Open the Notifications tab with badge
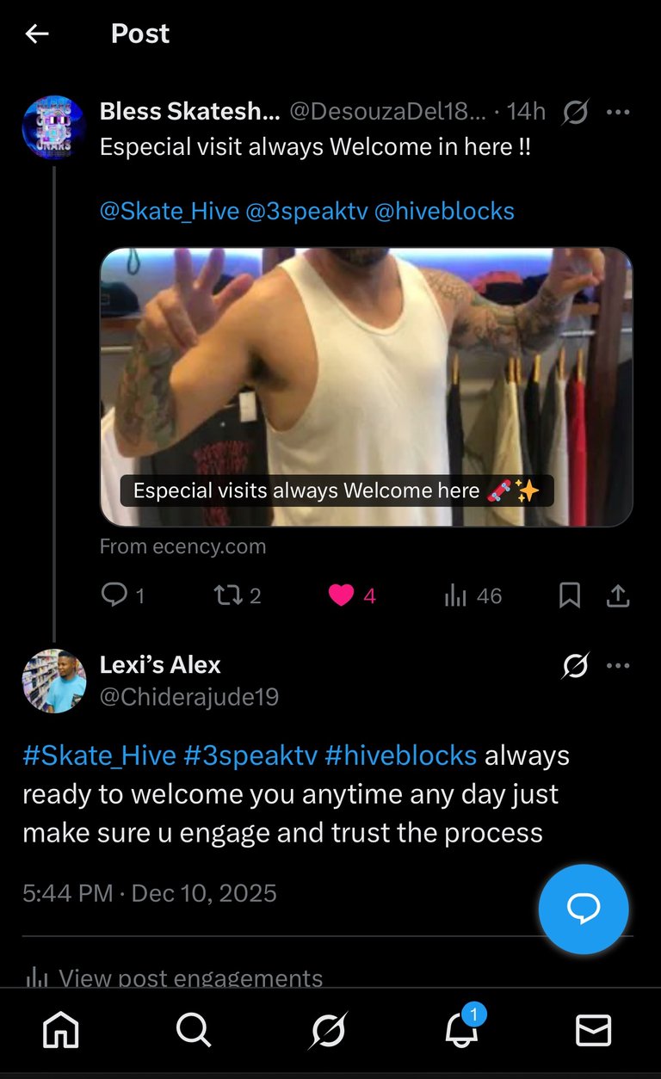This screenshot has width=661, height=1079. click(462, 1028)
